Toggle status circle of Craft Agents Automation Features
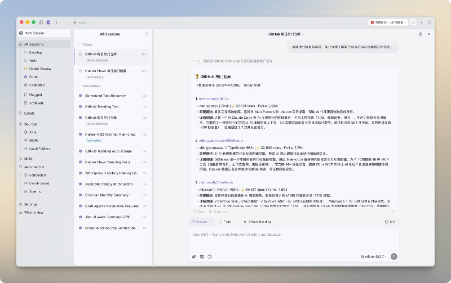Screen dimensions: 451x283 tap(80, 206)
